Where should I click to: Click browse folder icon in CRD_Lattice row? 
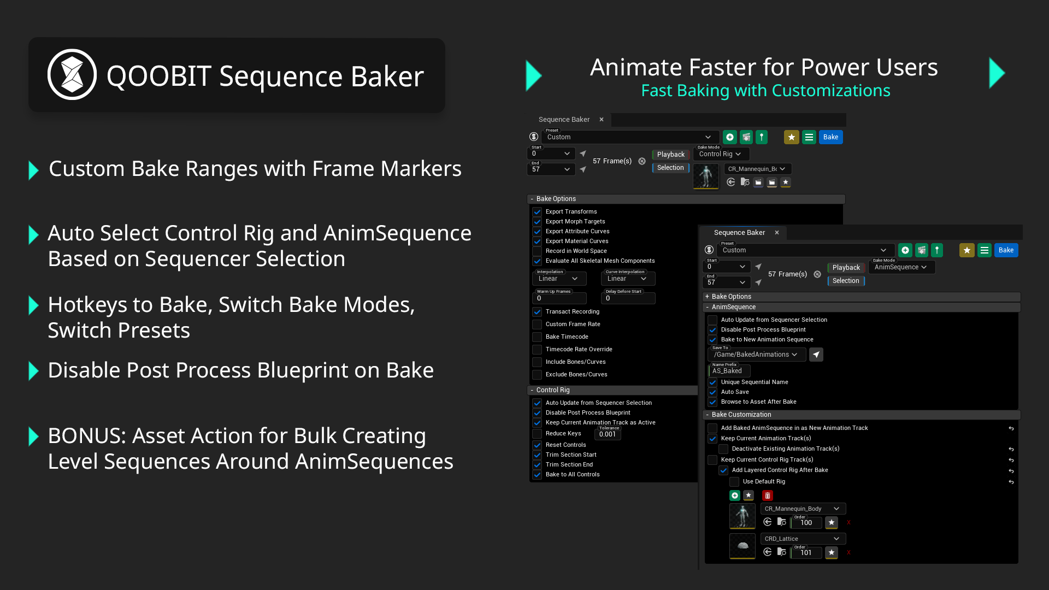click(x=782, y=552)
